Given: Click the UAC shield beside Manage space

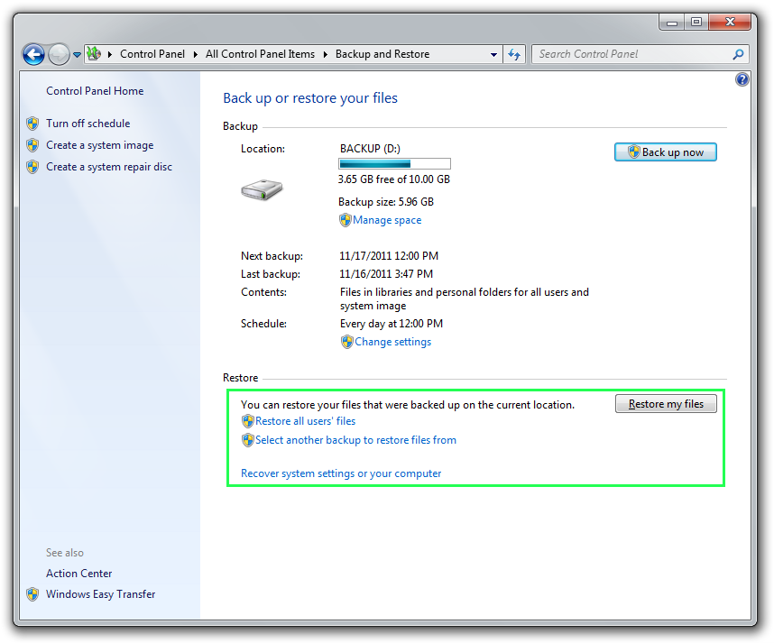Looking at the screenshot, I should click(x=346, y=220).
